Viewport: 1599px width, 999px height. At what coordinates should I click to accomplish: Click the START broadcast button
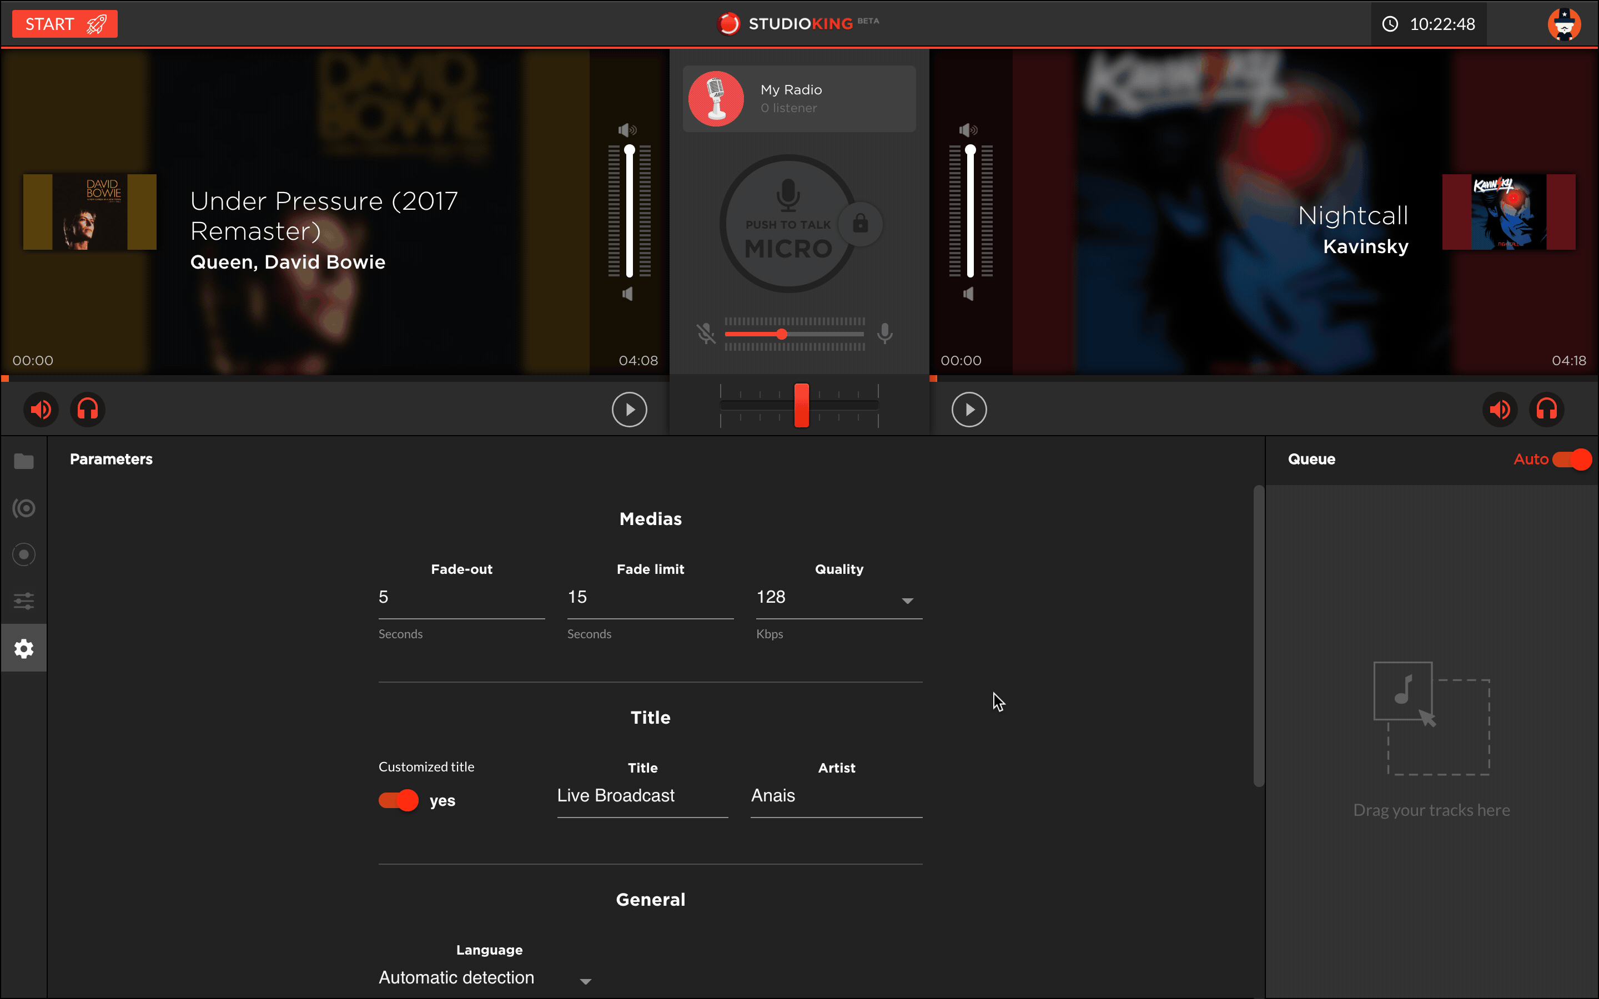(65, 24)
